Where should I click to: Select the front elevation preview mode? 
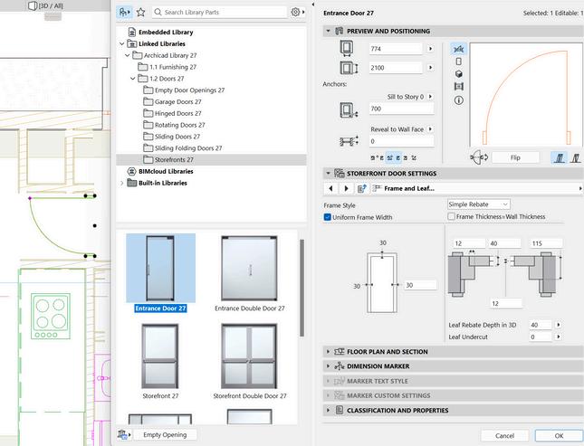coord(458,62)
